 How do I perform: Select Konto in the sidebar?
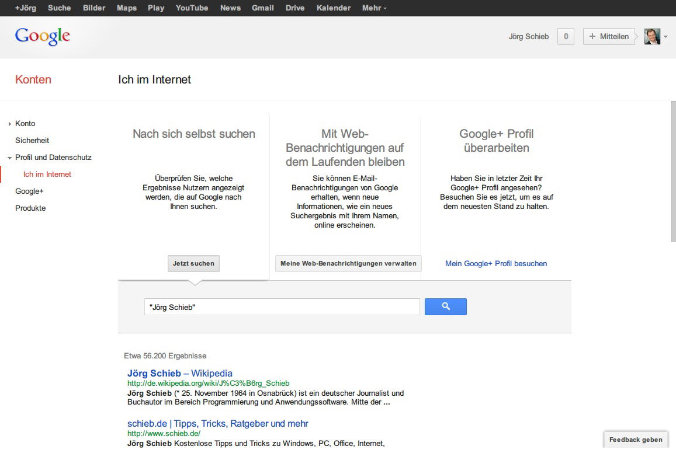tap(25, 124)
